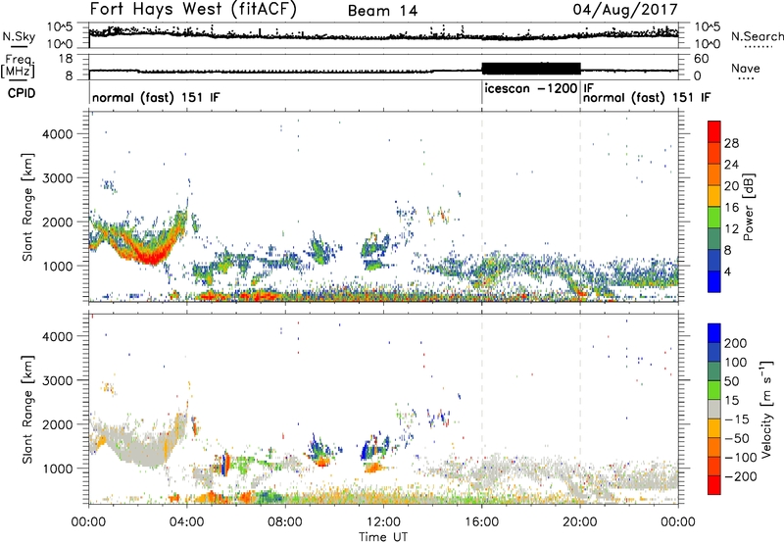Screen dimensions: 784x543
Task: Click the '200' velocity scale value
Action: (736, 343)
